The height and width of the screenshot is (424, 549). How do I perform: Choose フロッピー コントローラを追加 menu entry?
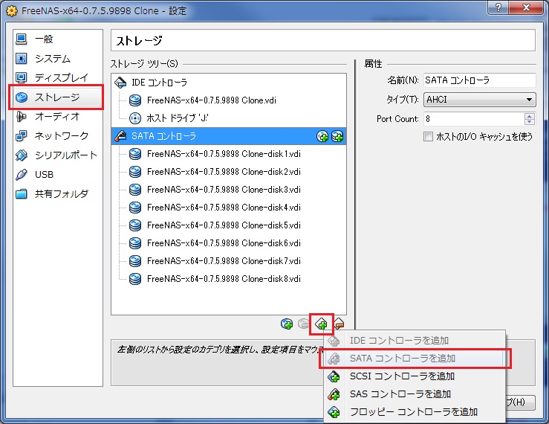415,412
